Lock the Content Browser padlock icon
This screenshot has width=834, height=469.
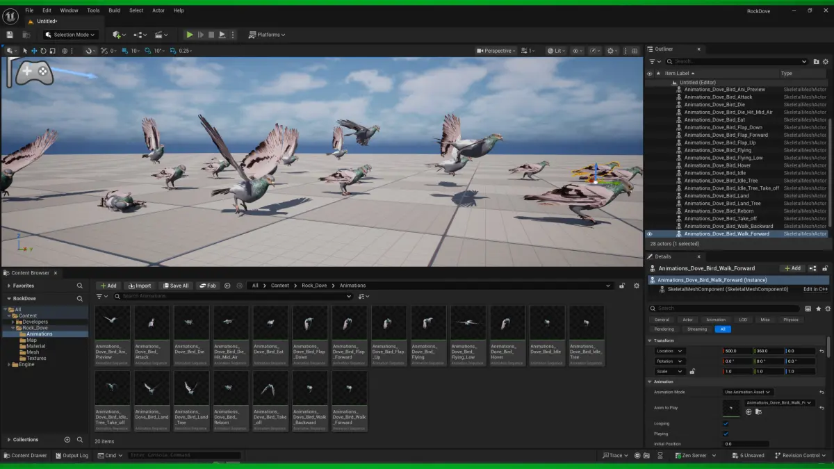click(621, 286)
